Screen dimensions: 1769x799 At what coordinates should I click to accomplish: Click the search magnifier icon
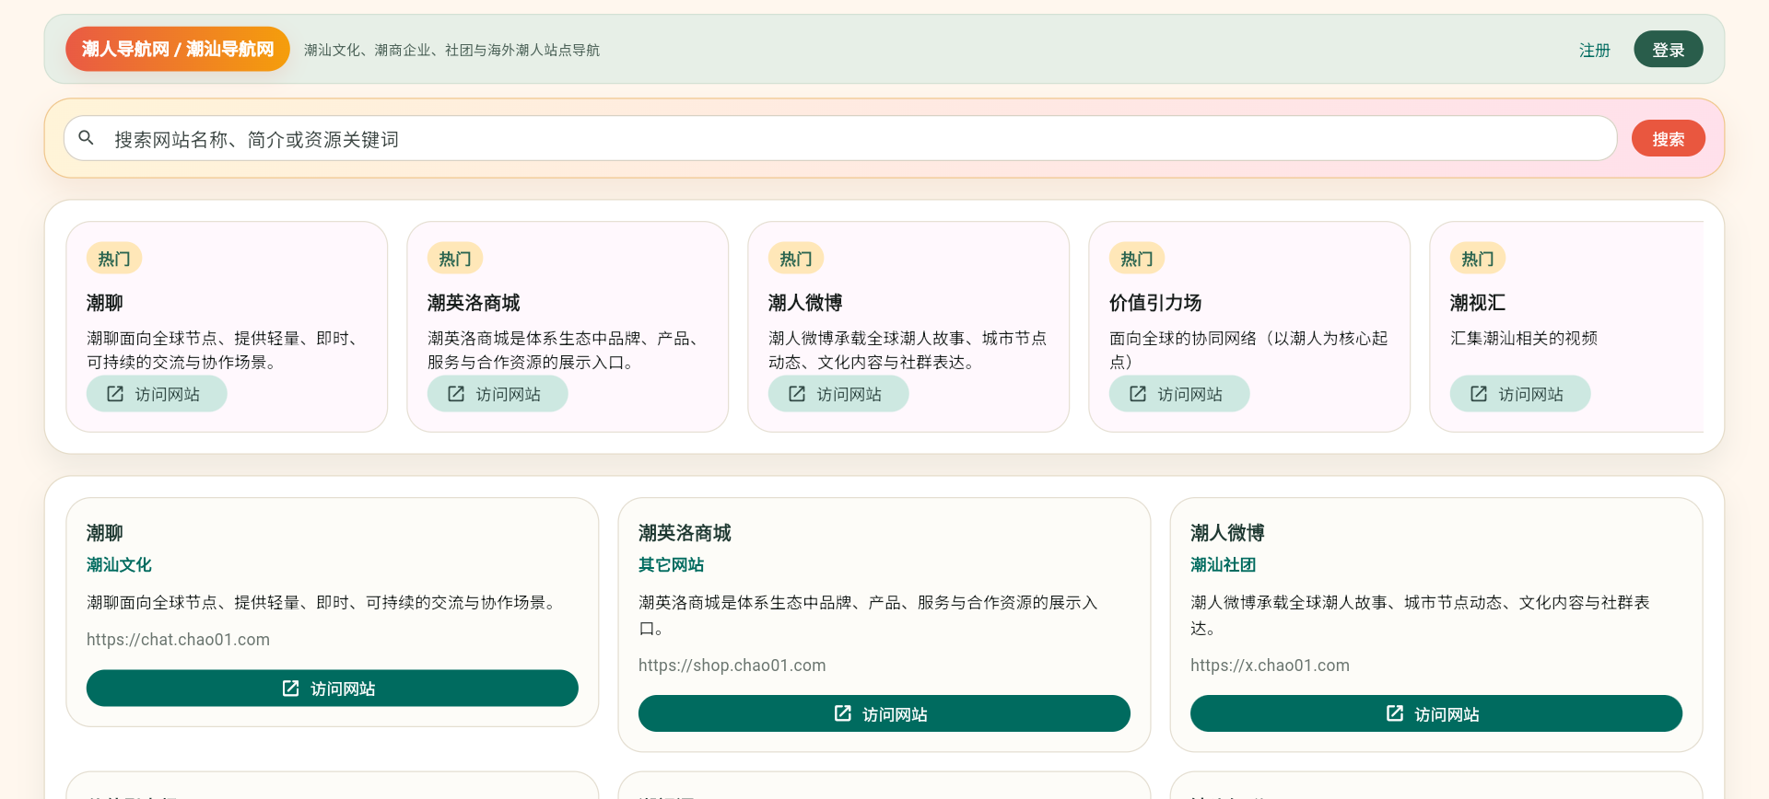tap(87, 138)
